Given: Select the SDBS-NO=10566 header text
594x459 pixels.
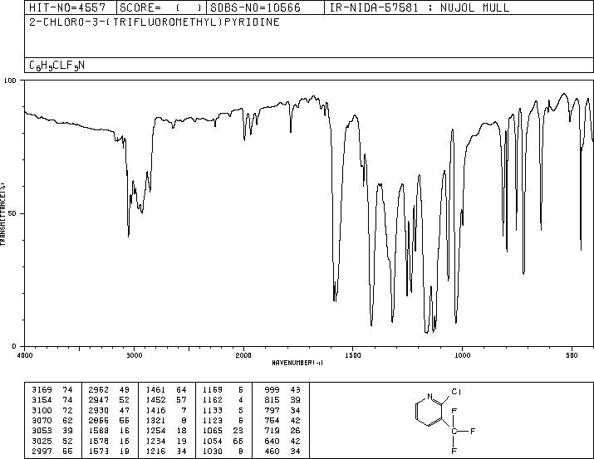Looking at the screenshot, I should point(255,7).
